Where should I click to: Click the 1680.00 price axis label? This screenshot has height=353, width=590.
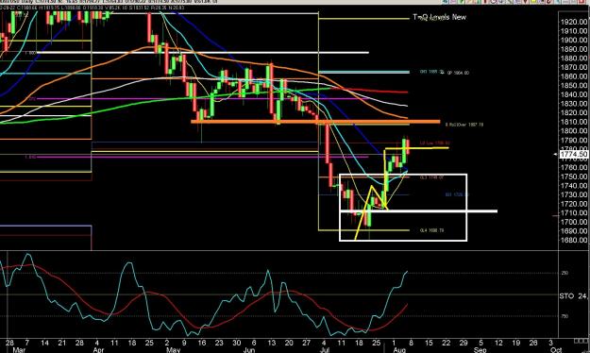(x=574, y=240)
